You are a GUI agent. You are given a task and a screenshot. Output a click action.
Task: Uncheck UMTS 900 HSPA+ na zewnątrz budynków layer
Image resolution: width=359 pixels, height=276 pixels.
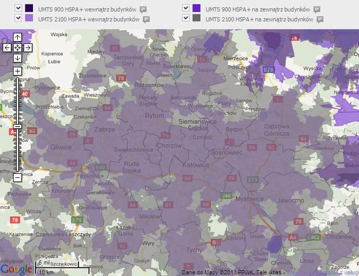coord(185,8)
